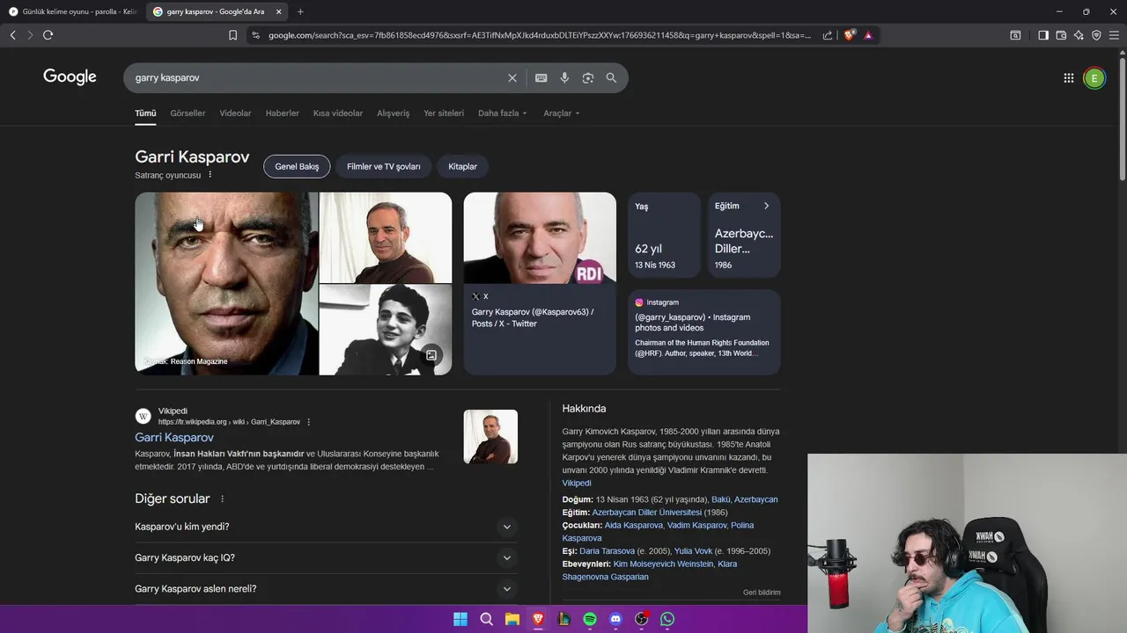The image size is (1127, 633).
Task: Open Brave Rewards triangle icon
Action: coord(868,35)
